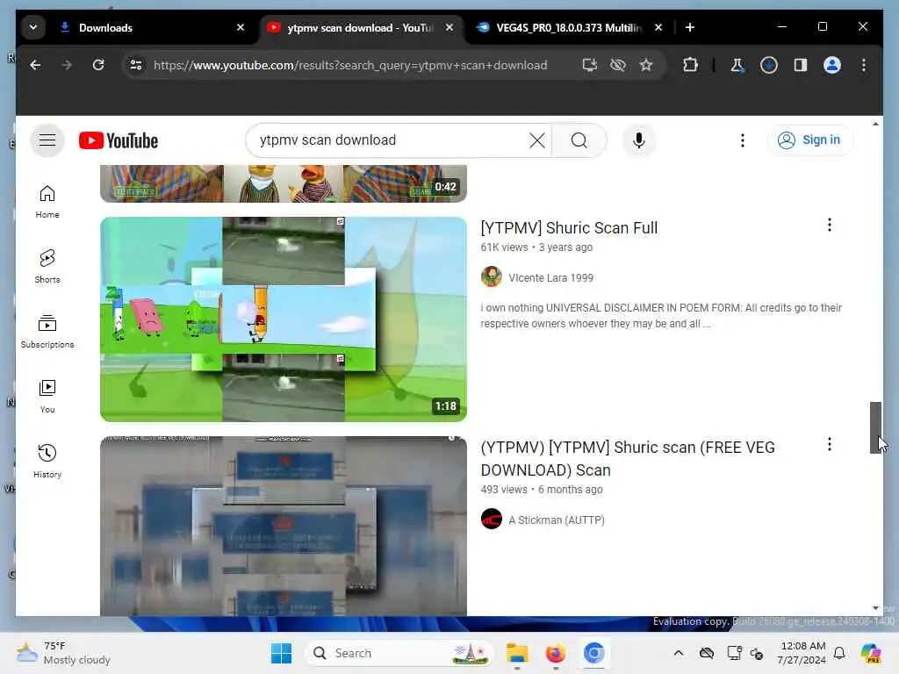899x674 pixels.
Task: Click the Sign in button
Action: click(809, 140)
